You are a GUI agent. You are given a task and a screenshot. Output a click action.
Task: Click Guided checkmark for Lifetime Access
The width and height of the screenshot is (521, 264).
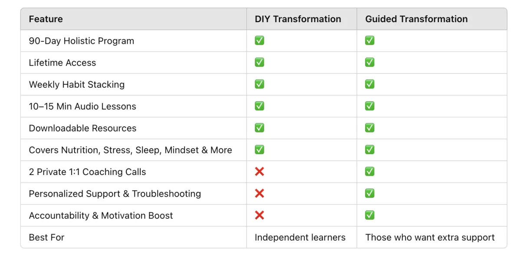369,62
